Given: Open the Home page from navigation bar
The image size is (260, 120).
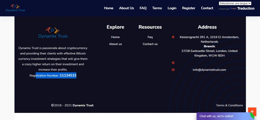Looking at the screenshot, I should [108, 8].
